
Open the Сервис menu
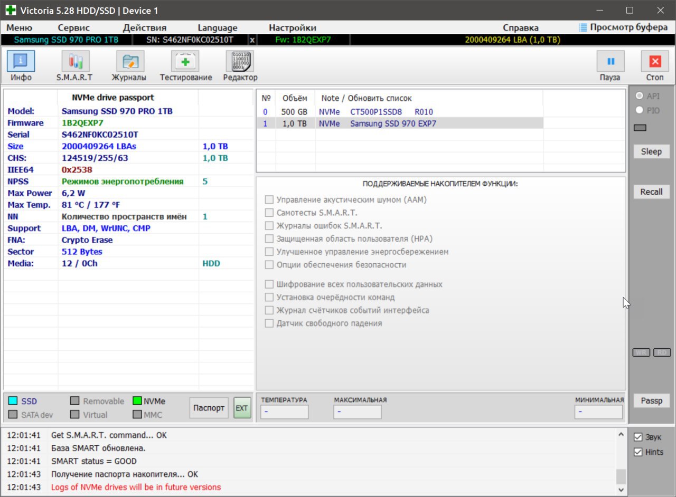pyautogui.click(x=73, y=28)
